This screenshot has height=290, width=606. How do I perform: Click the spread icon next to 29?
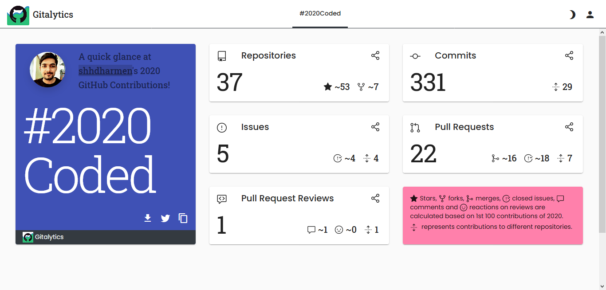556,87
